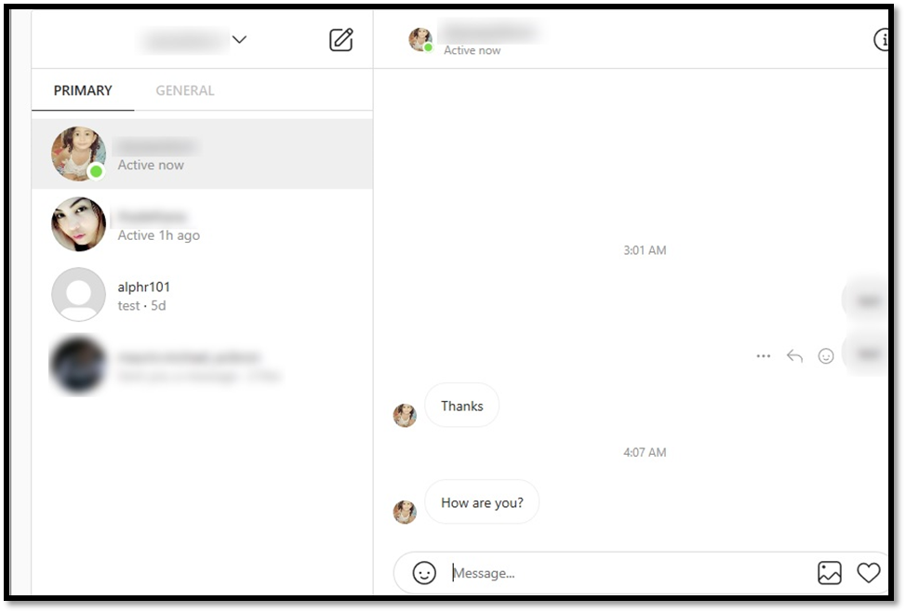The width and height of the screenshot is (906, 613).
Task: Click the emoji reaction icon beside message
Action: pyautogui.click(x=826, y=356)
